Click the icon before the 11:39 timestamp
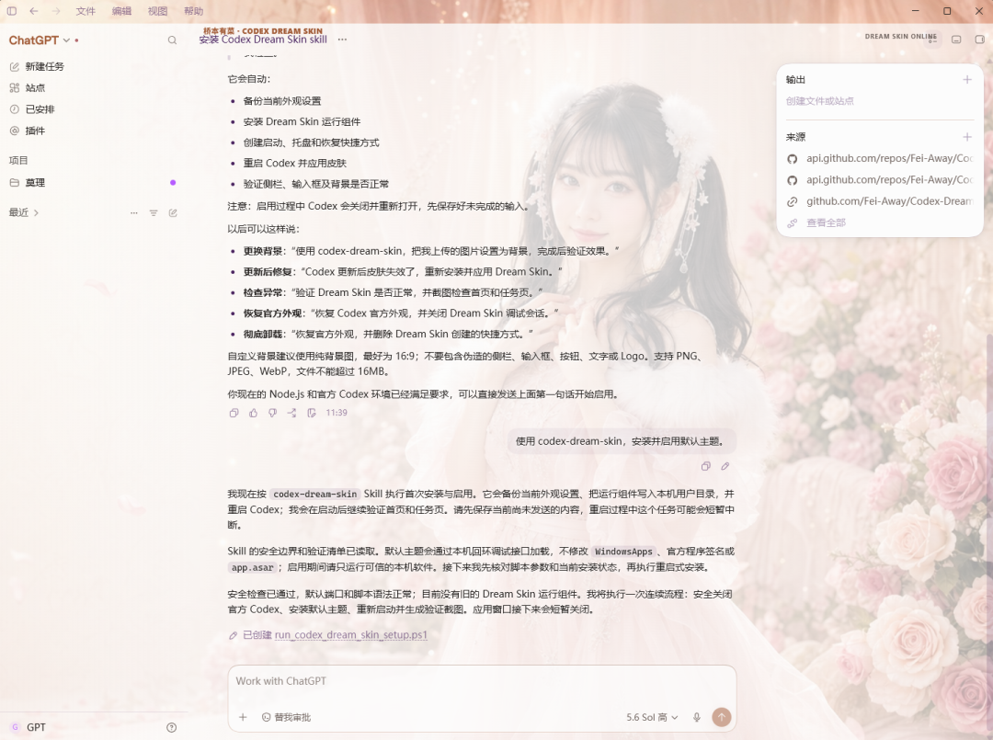The height and width of the screenshot is (740, 993). click(x=312, y=413)
